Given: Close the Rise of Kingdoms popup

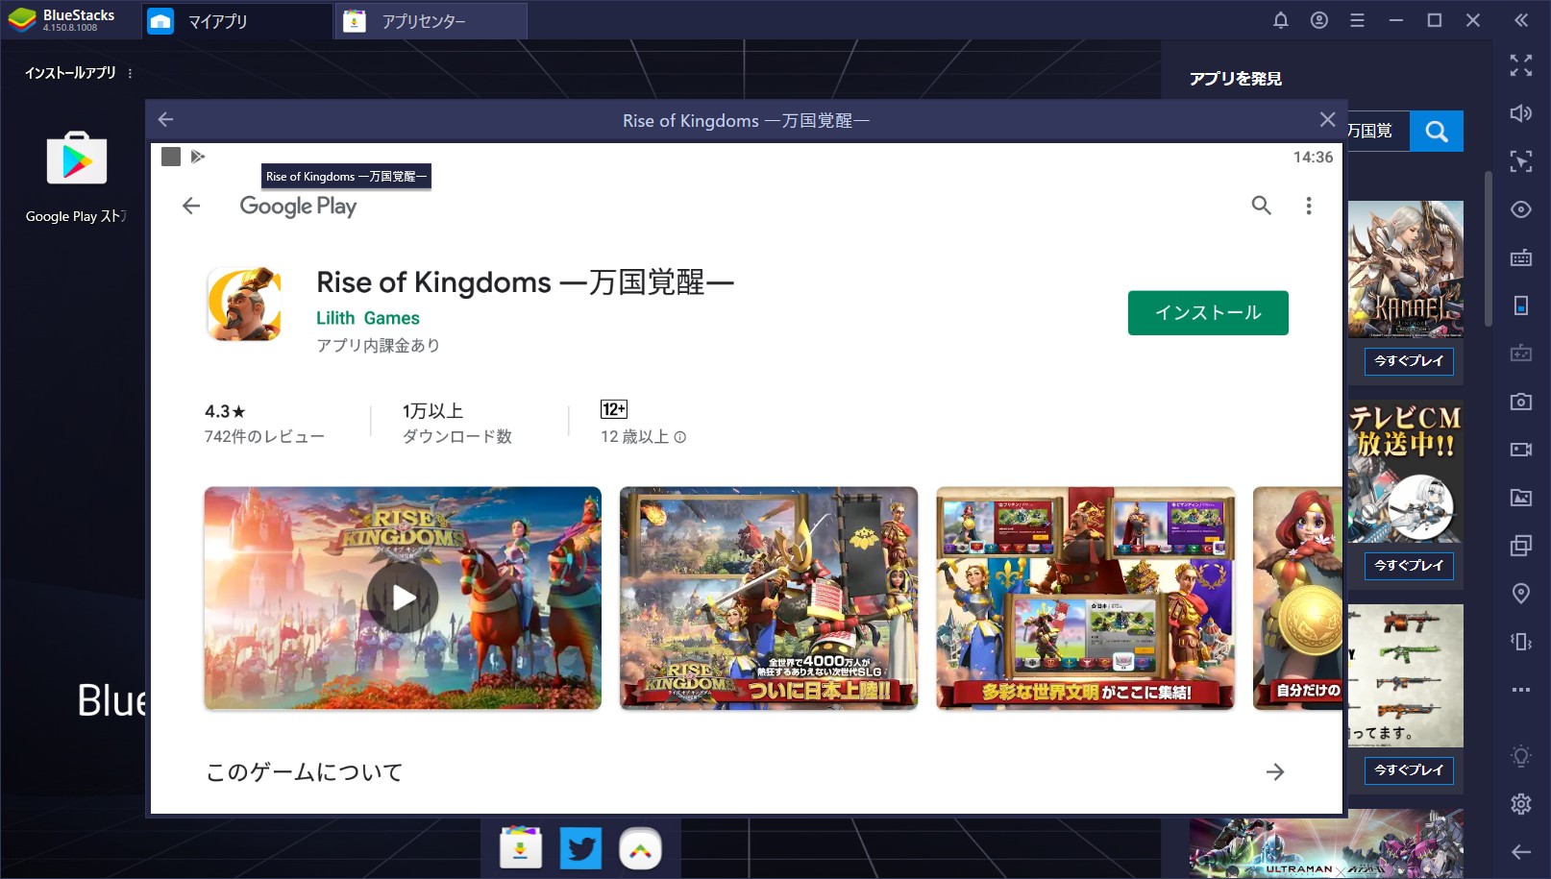Looking at the screenshot, I should click(x=1327, y=119).
